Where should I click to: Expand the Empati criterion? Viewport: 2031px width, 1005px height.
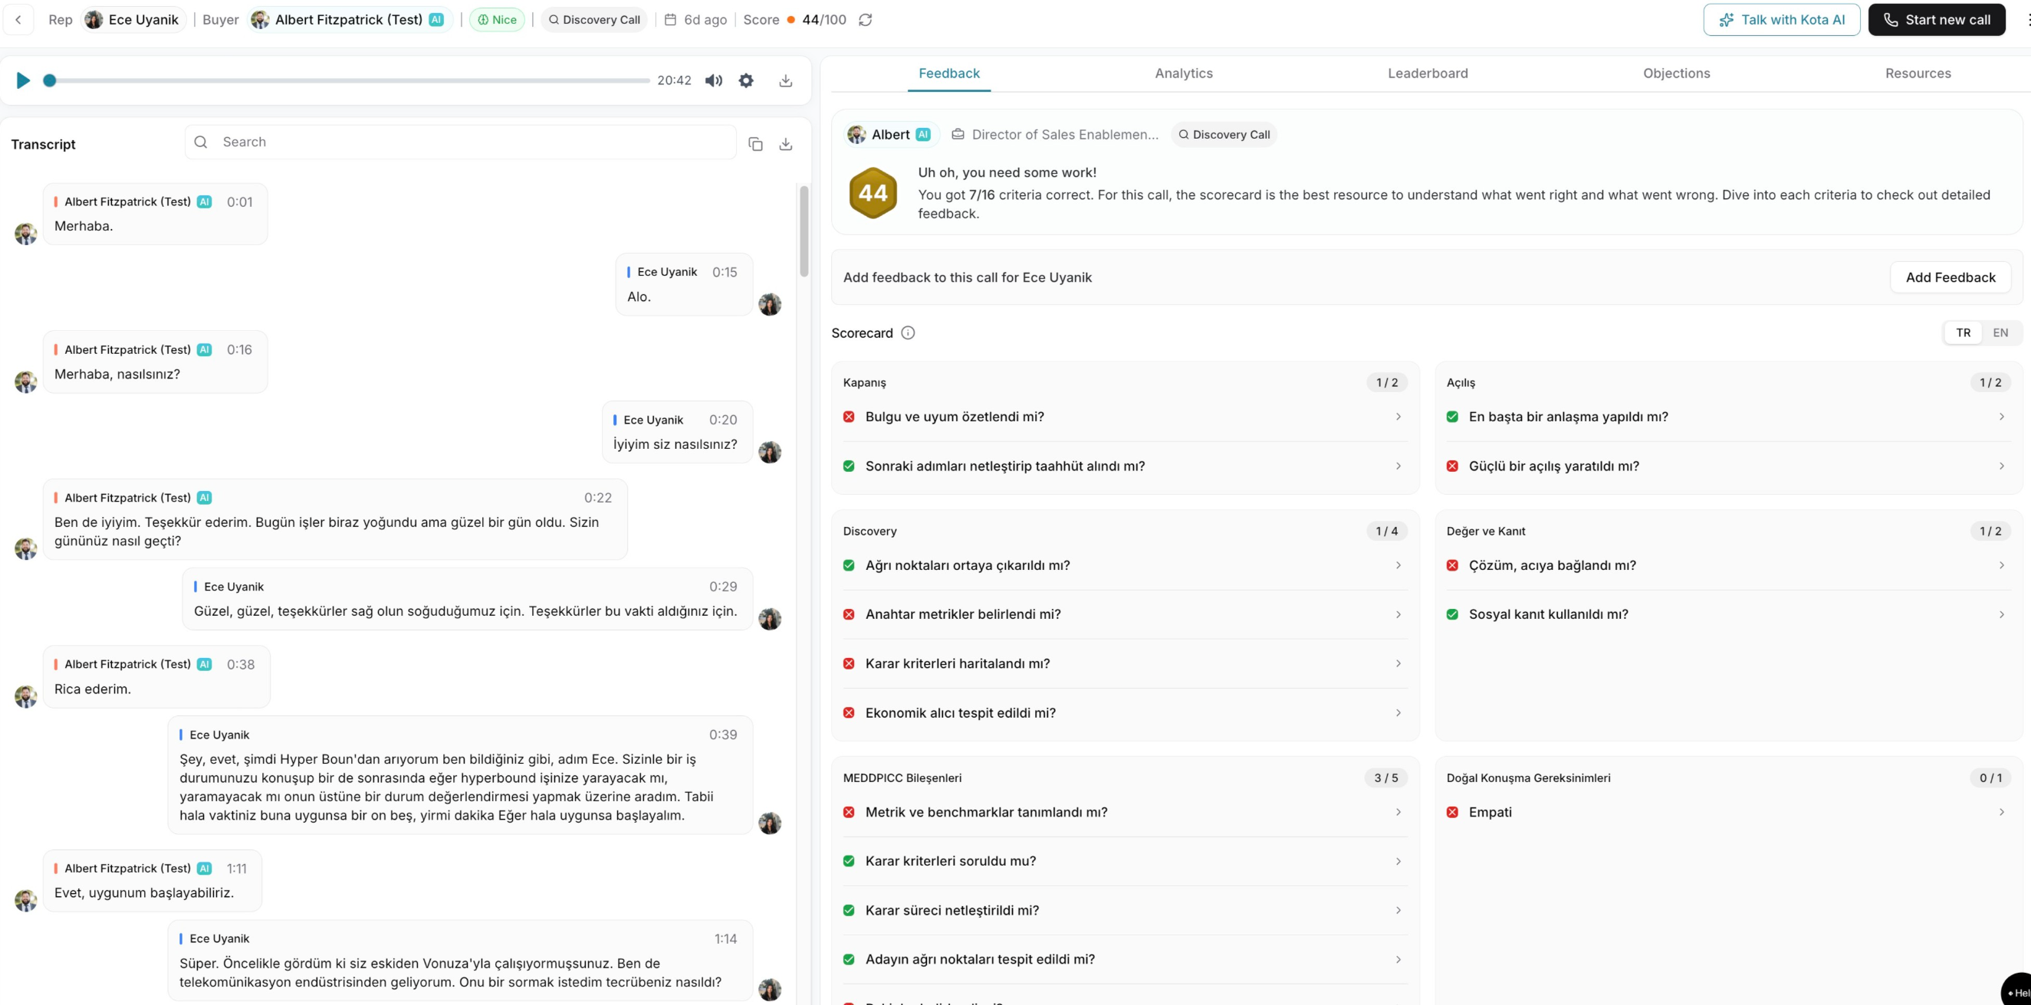(1728, 812)
